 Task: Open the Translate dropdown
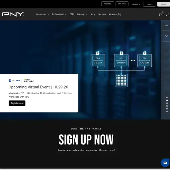click(x=135, y=4)
